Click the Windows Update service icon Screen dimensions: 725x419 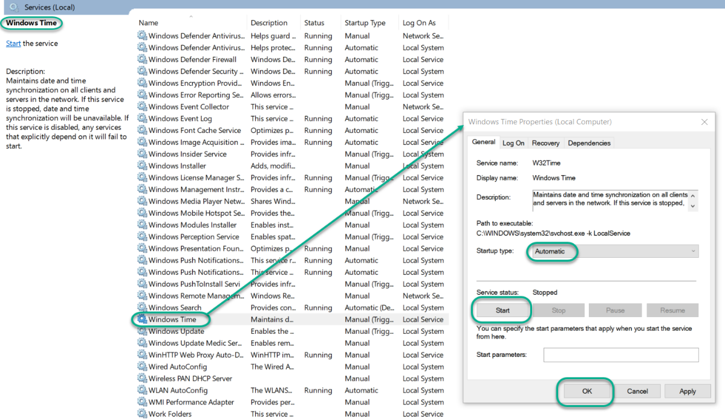(x=143, y=331)
